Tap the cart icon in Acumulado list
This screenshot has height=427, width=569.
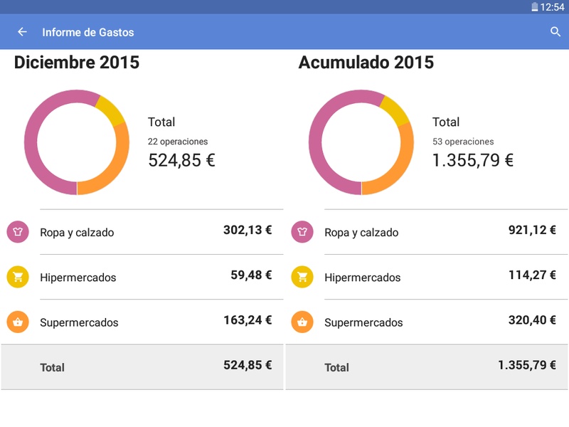click(x=302, y=277)
